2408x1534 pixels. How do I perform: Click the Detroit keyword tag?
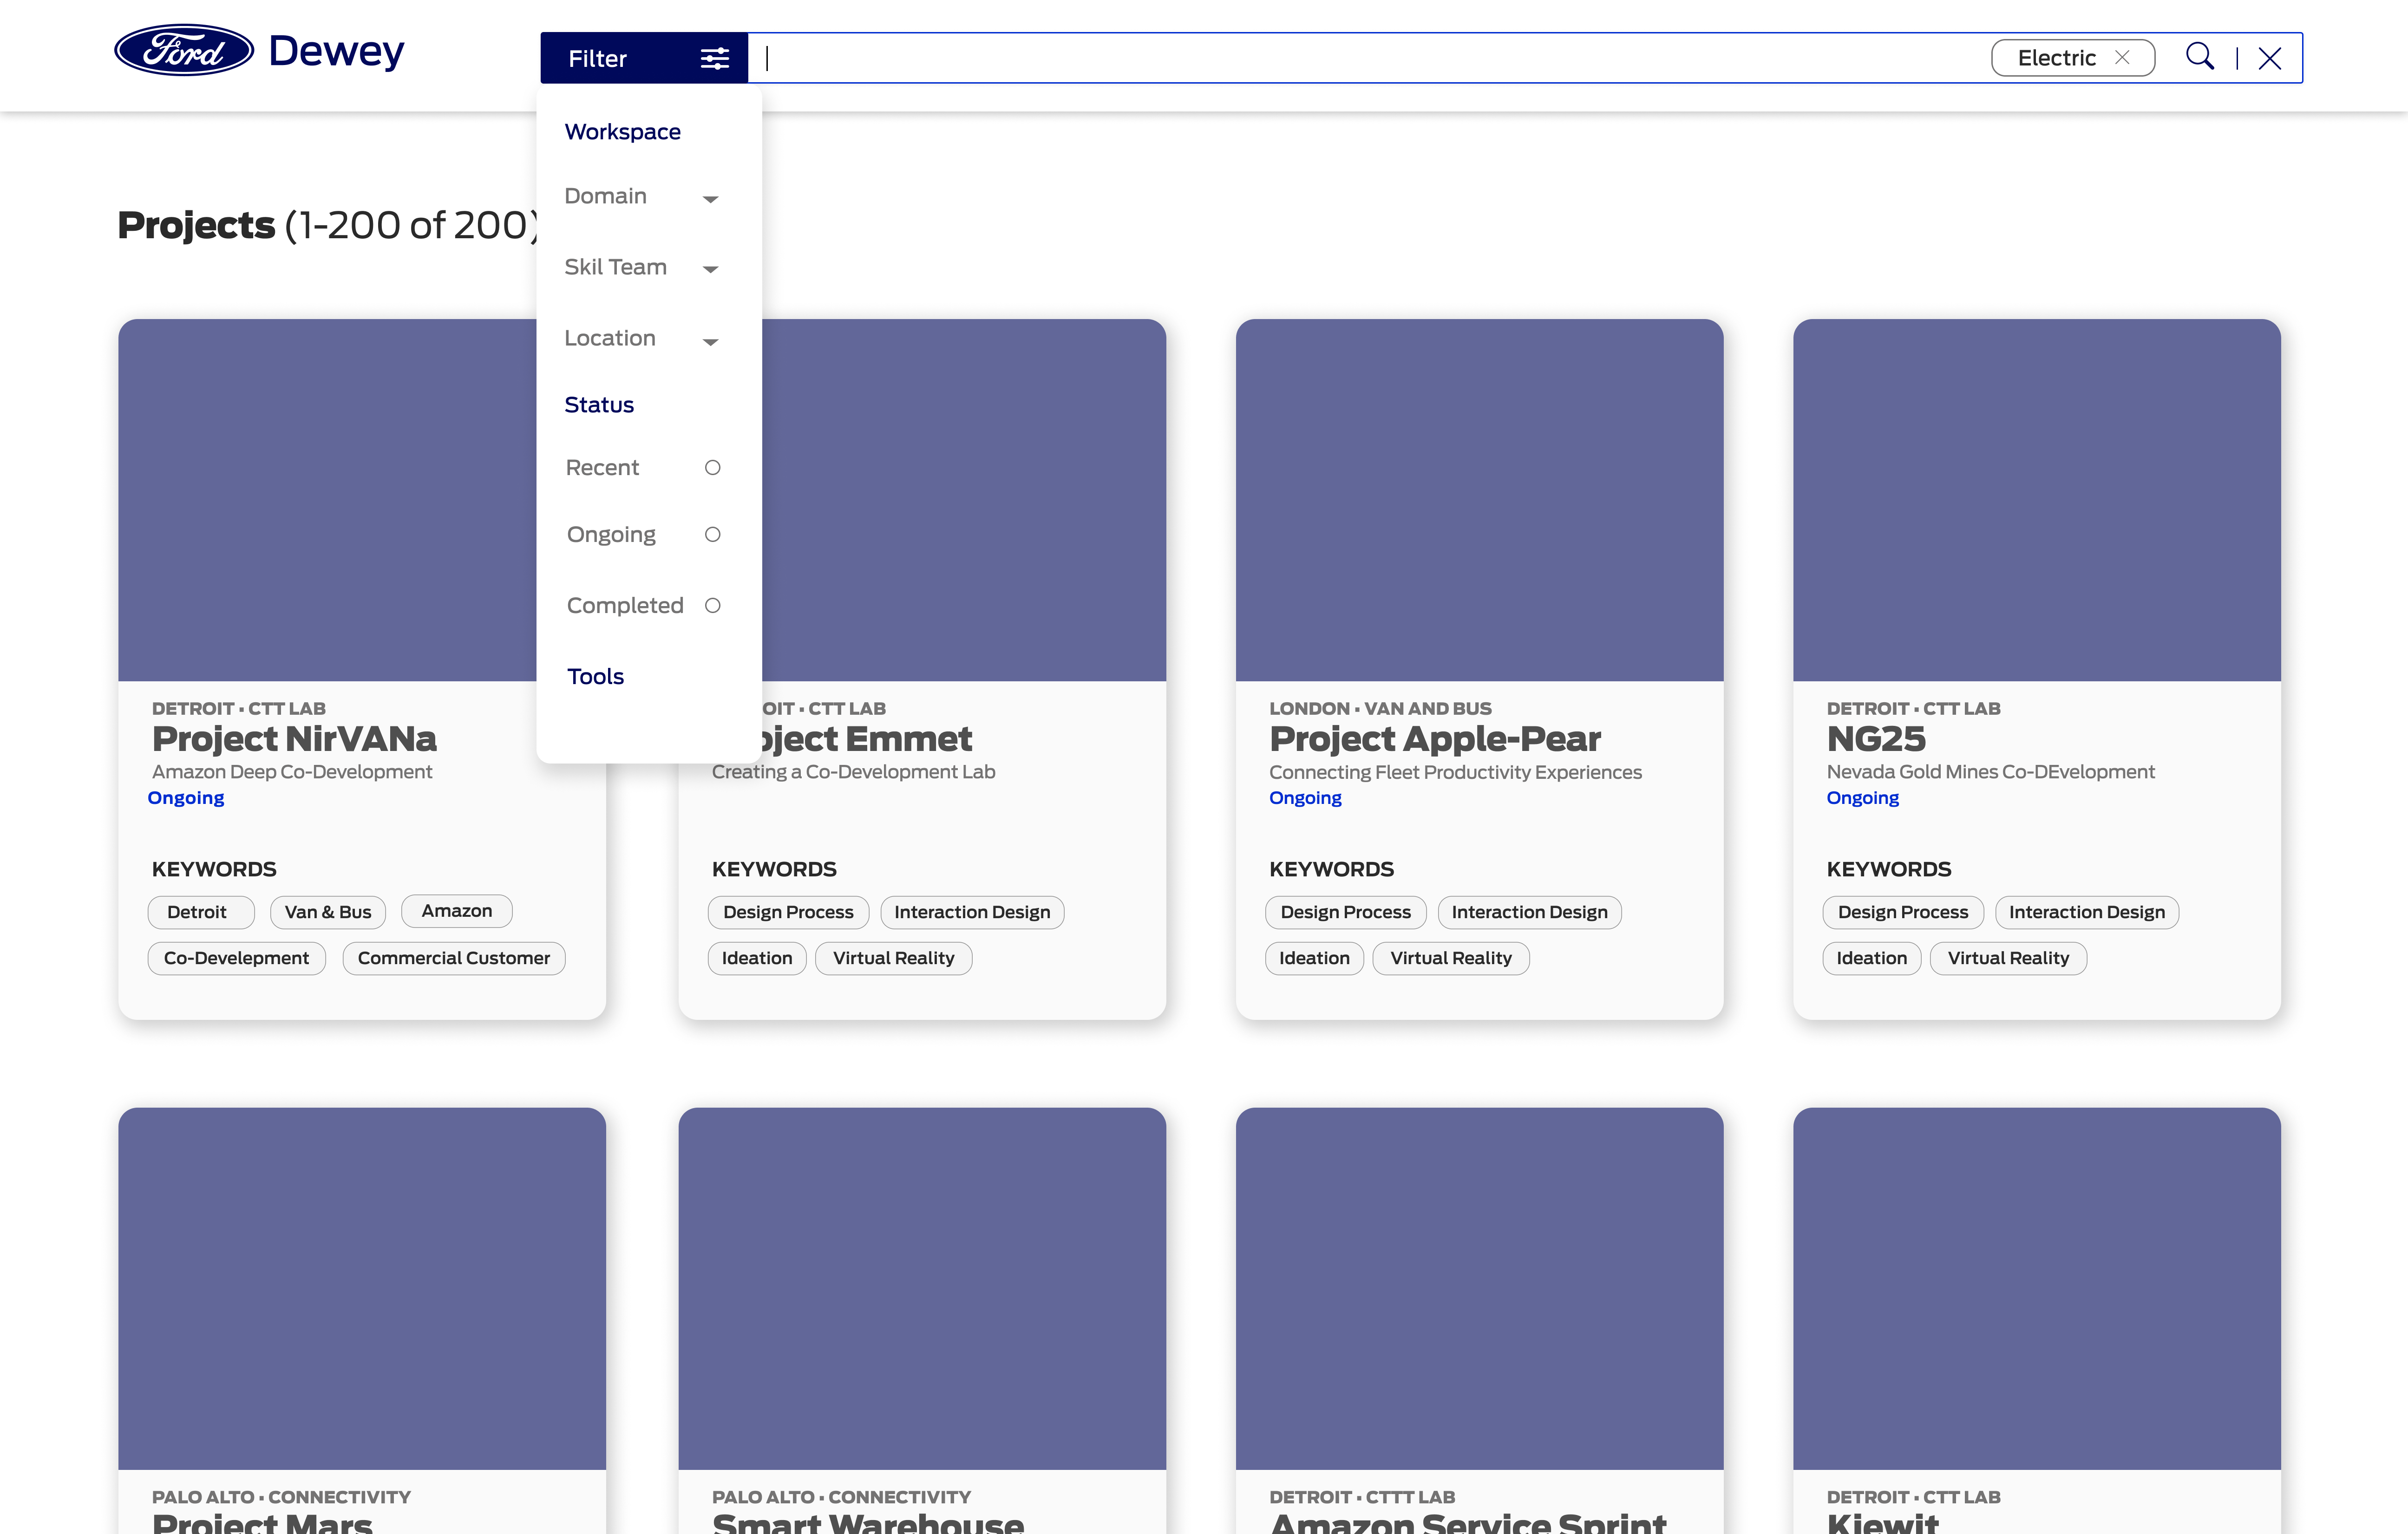click(201, 912)
